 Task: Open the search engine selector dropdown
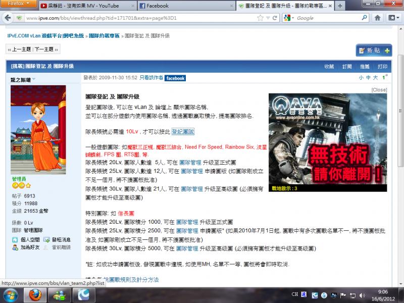[289, 18]
